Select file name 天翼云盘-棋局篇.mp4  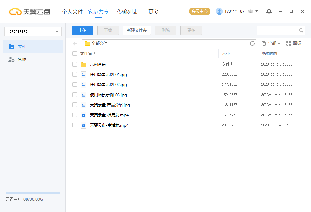click(x=109, y=115)
